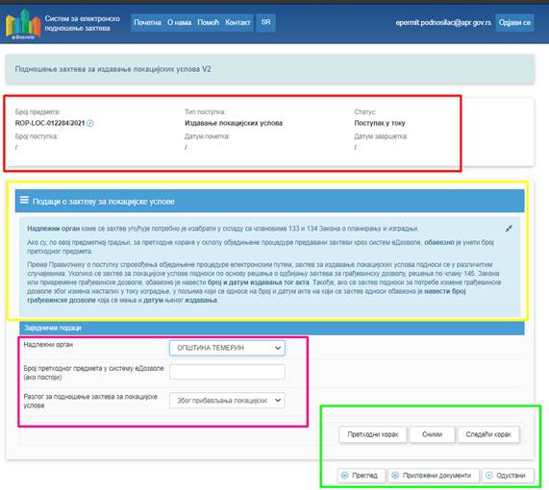
Task: Go back with the Претходни корак button
Action: 373,434
